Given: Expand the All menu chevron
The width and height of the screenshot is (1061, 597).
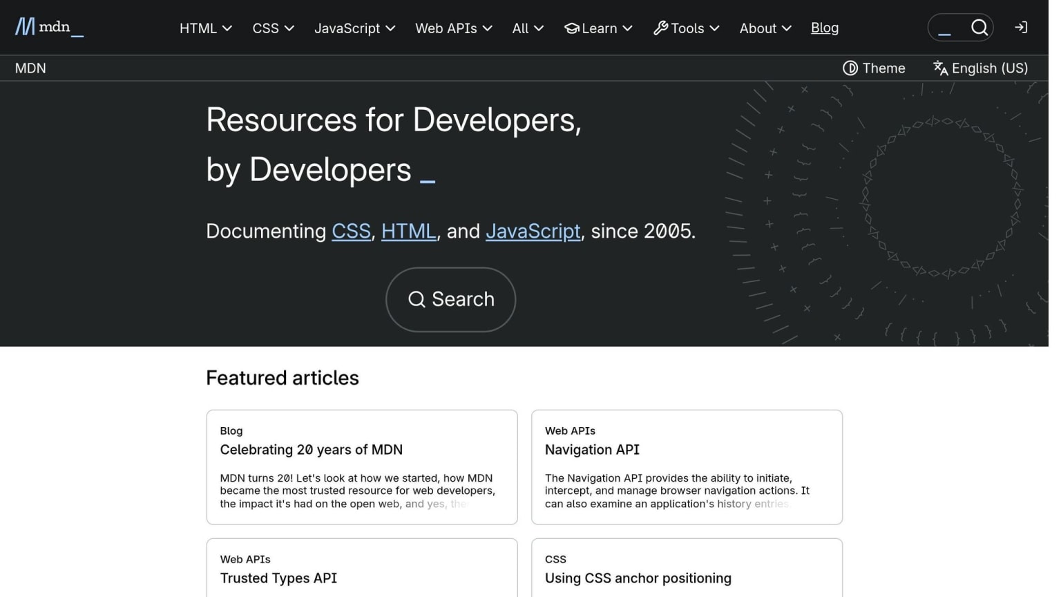Looking at the screenshot, I should [x=539, y=28].
